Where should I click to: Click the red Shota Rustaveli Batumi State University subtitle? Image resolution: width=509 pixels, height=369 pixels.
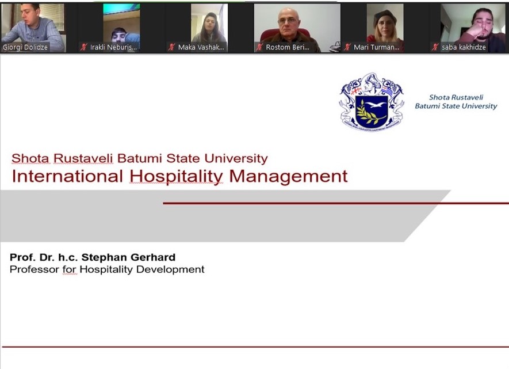(139, 158)
